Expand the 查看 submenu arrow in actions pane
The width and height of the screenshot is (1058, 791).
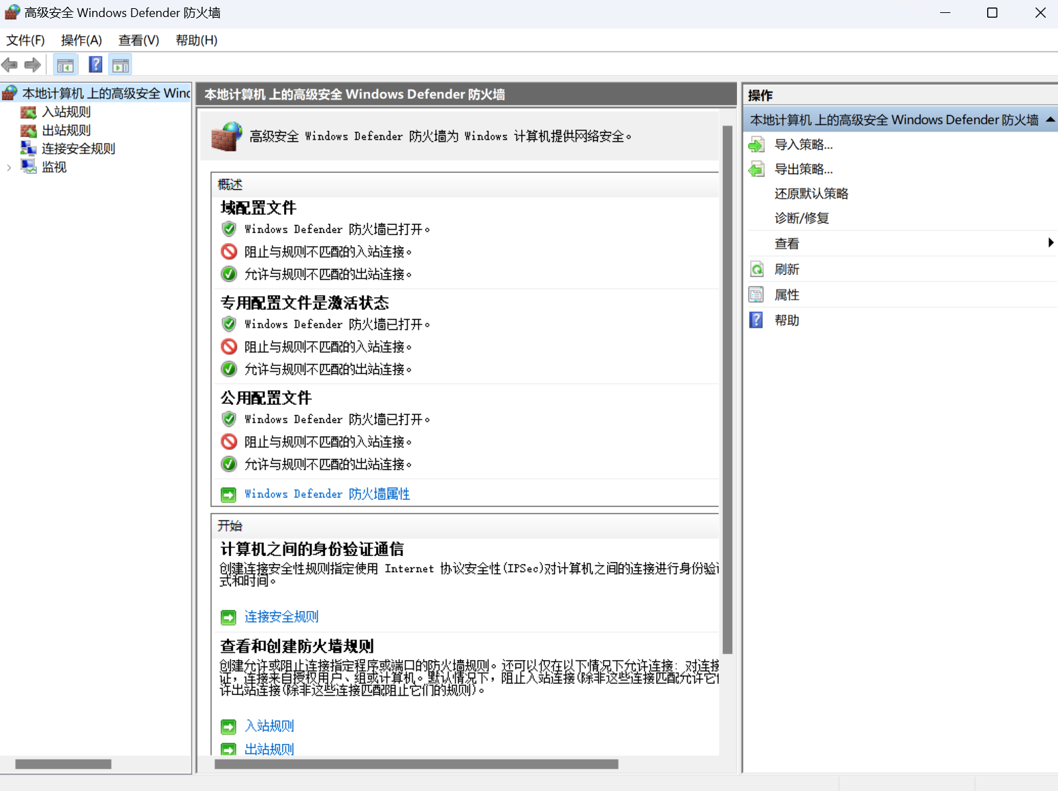pyautogui.click(x=1051, y=243)
